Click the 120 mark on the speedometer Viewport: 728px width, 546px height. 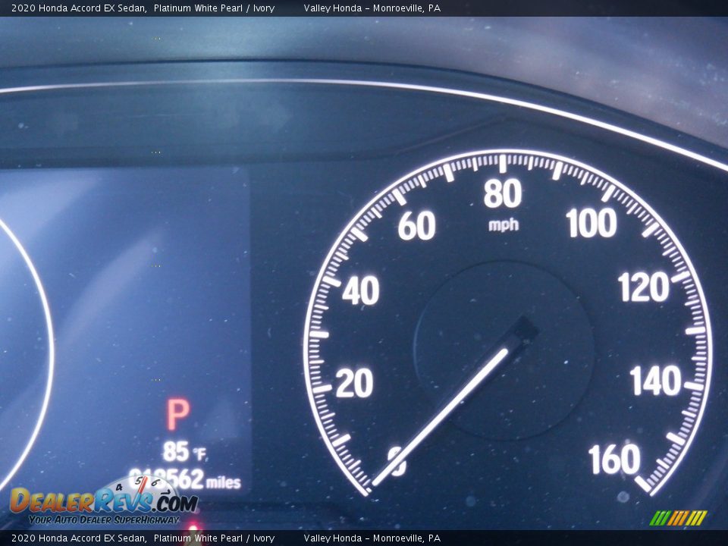643,288
